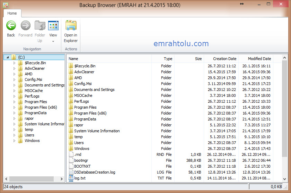
Task: Expand the AdwCleaner tree node
Action: pos(14,68)
